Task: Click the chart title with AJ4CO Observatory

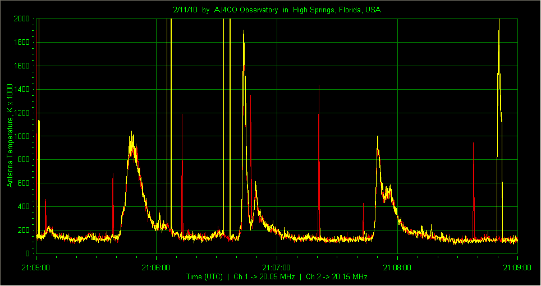Action: [x=277, y=10]
